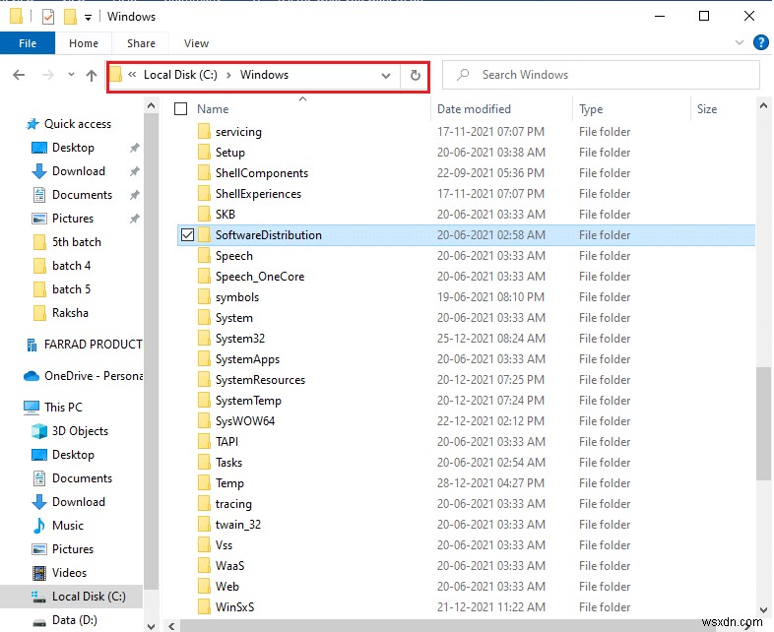The width and height of the screenshot is (774, 632).
Task: Switch to the Share ribbon tab
Action: [x=141, y=43]
